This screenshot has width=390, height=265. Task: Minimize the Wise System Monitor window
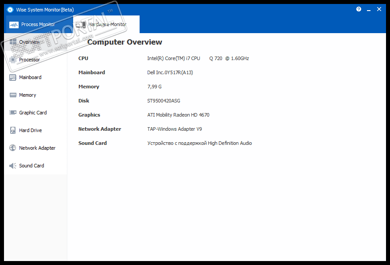tap(369, 10)
